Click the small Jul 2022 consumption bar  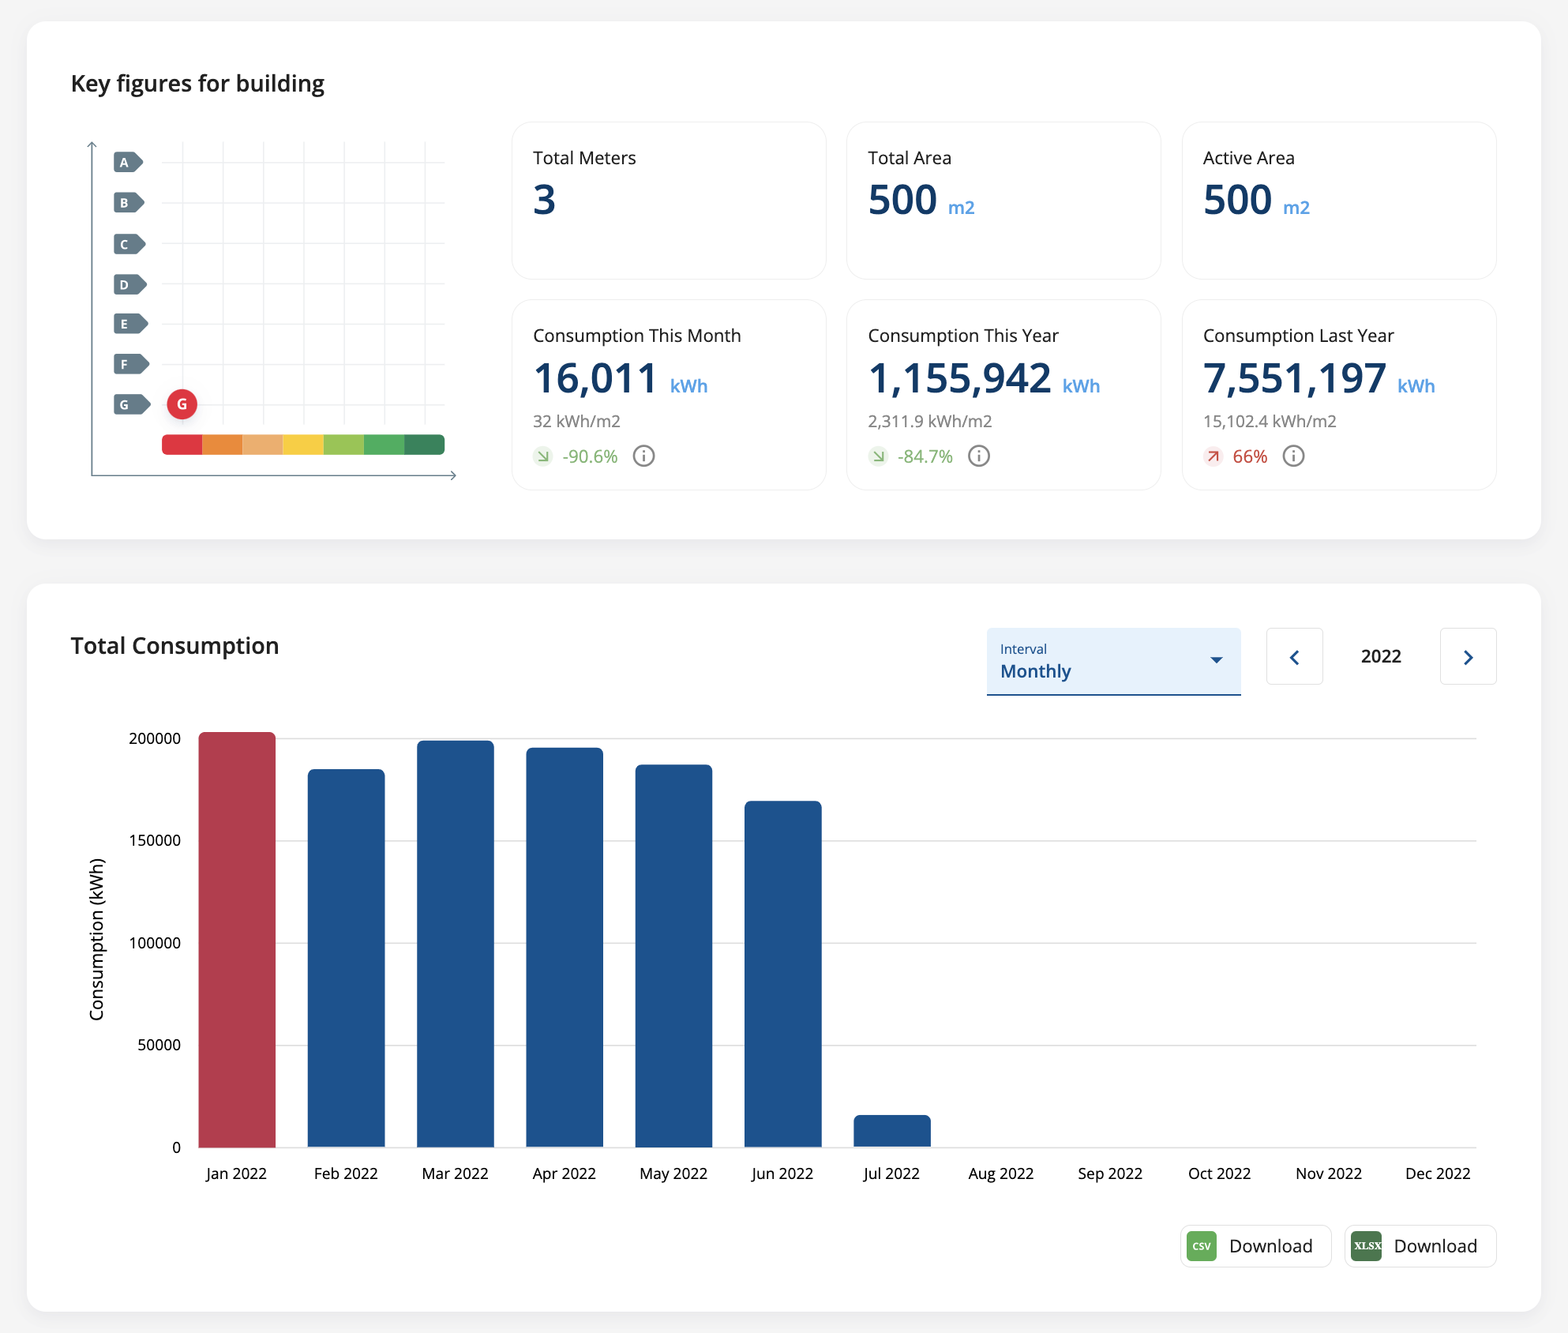[892, 1131]
